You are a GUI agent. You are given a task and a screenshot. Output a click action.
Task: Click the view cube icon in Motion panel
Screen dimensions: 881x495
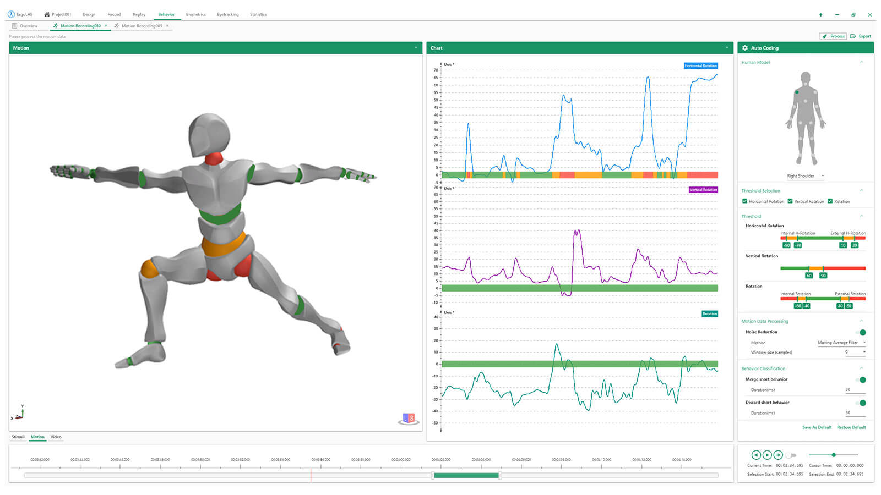(x=409, y=419)
